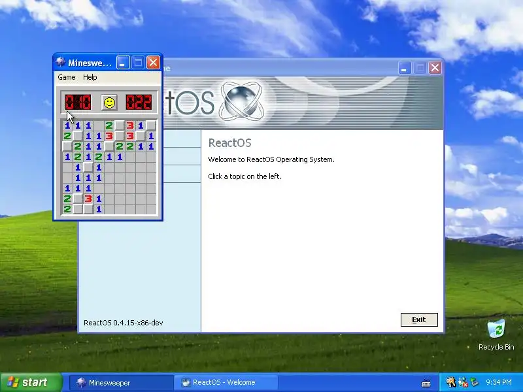
Task: Click the 'ReactOS 0.4.15-x86-dev' version label
Action: tap(123, 323)
